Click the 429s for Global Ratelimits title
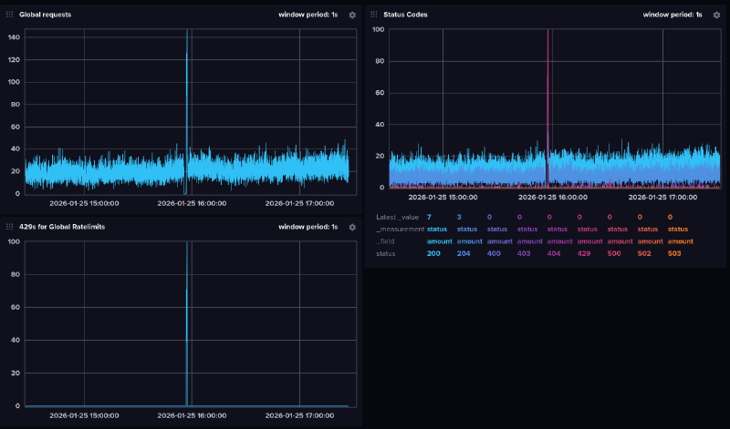Image resolution: width=730 pixels, height=429 pixels. coord(62,227)
